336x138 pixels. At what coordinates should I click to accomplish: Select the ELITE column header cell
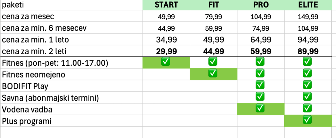tap(307, 5)
